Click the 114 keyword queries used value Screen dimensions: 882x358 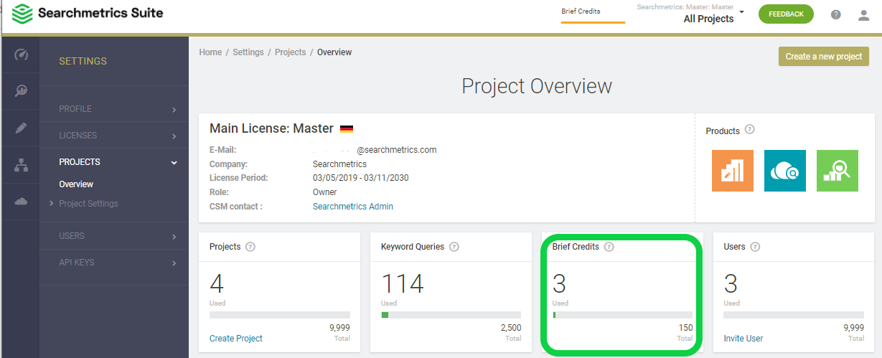[x=403, y=284]
